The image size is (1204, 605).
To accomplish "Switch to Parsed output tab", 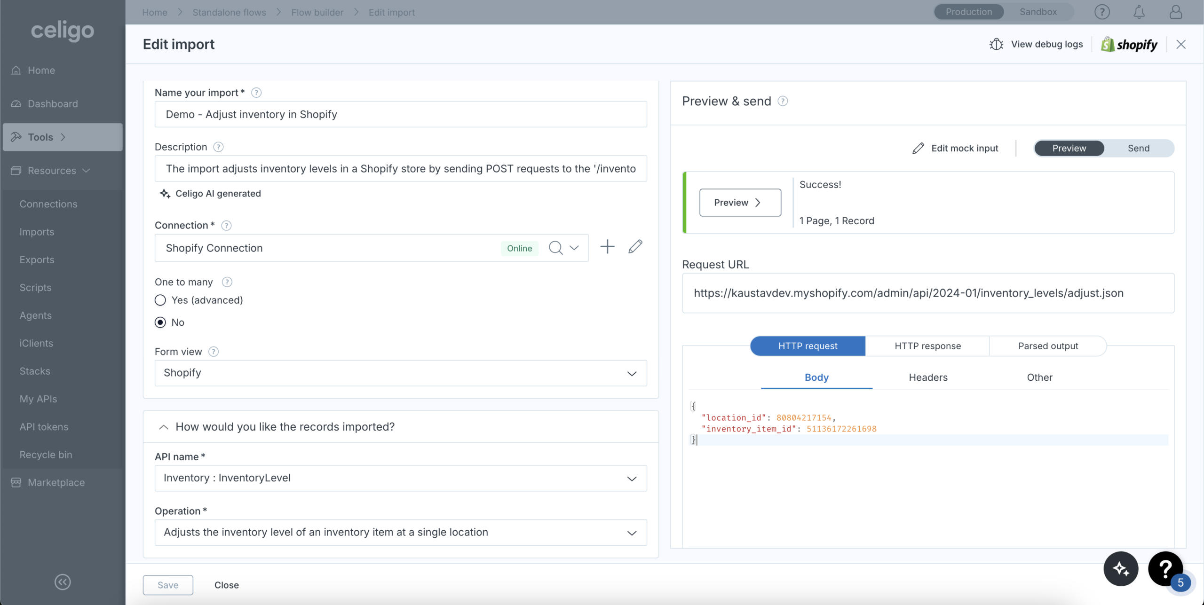I will (1048, 346).
